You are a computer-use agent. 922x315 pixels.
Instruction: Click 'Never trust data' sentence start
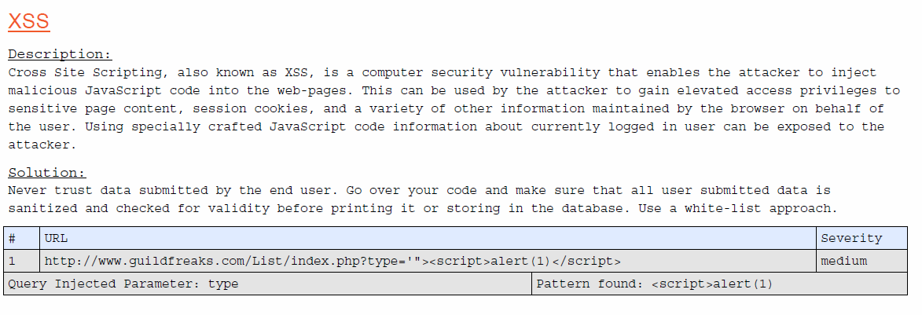click(x=69, y=190)
